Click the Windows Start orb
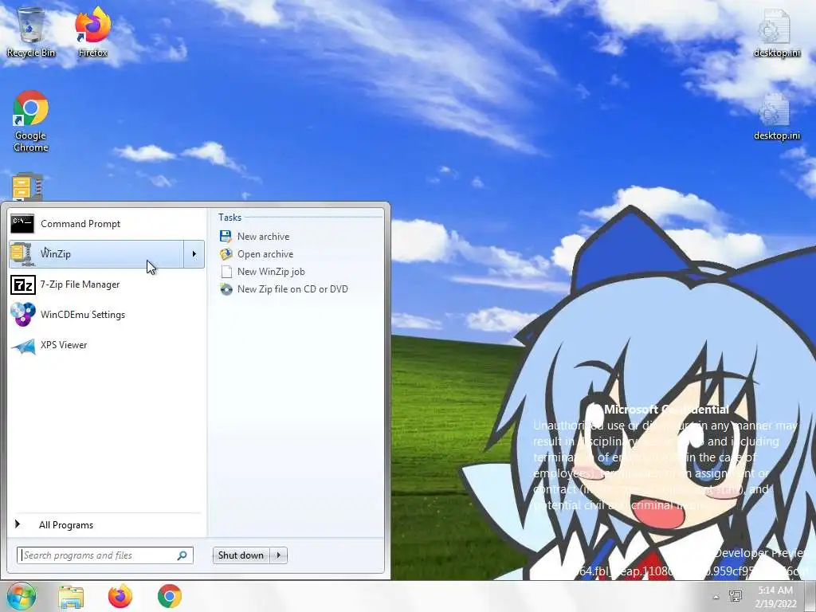The image size is (816, 612). pyautogui.click(x=22, y=596)
